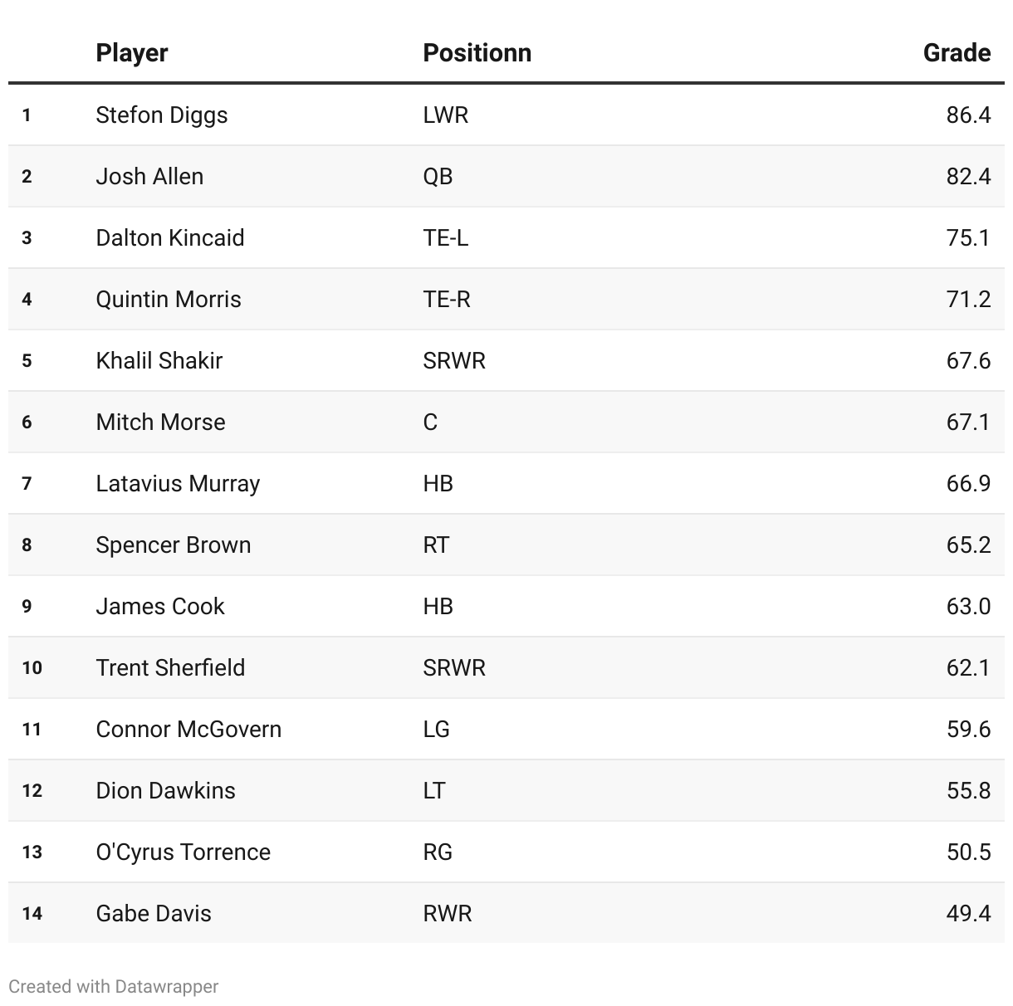
Task: Click Mitch Morse's grade 67.1
Action: pos(968,422)
